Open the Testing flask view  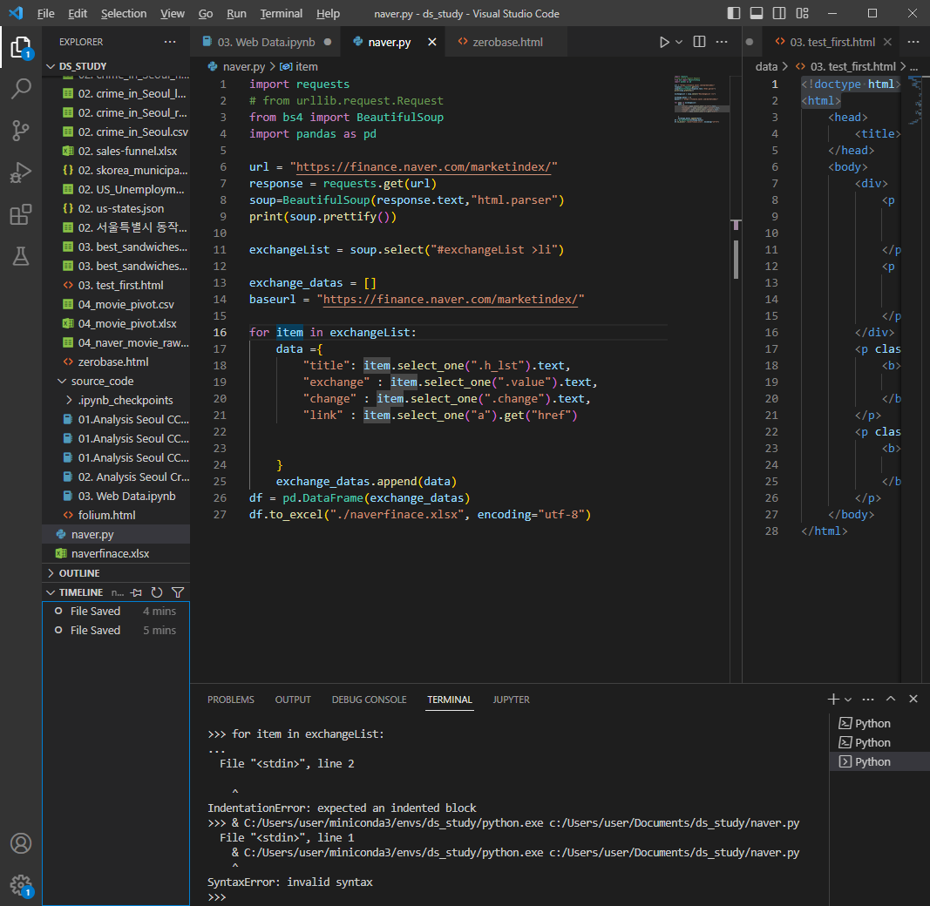21,257
